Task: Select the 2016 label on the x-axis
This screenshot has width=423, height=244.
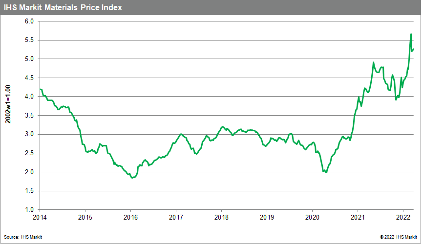Action: pos(130,217)
